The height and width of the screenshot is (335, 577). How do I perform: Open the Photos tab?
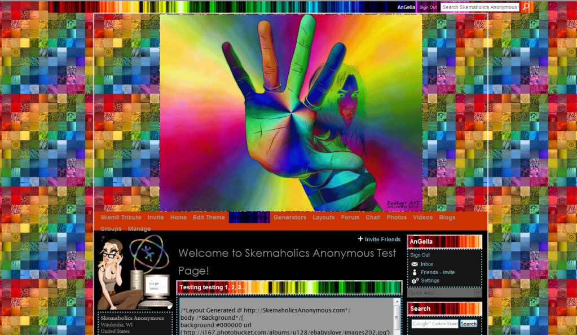tap(397, 218)
